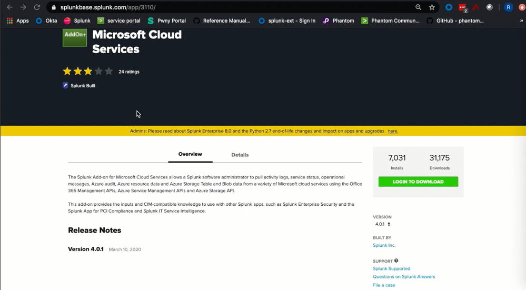Follow the here link in yellow banner
The image size is (526, 290).
393,131
